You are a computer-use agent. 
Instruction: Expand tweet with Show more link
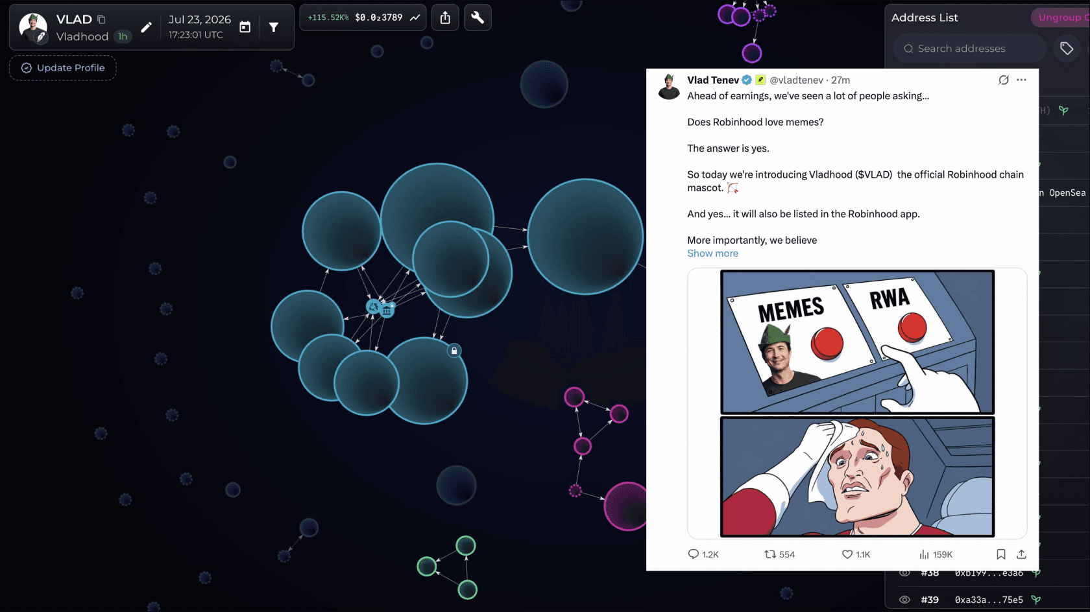click(x=712, y=253)
